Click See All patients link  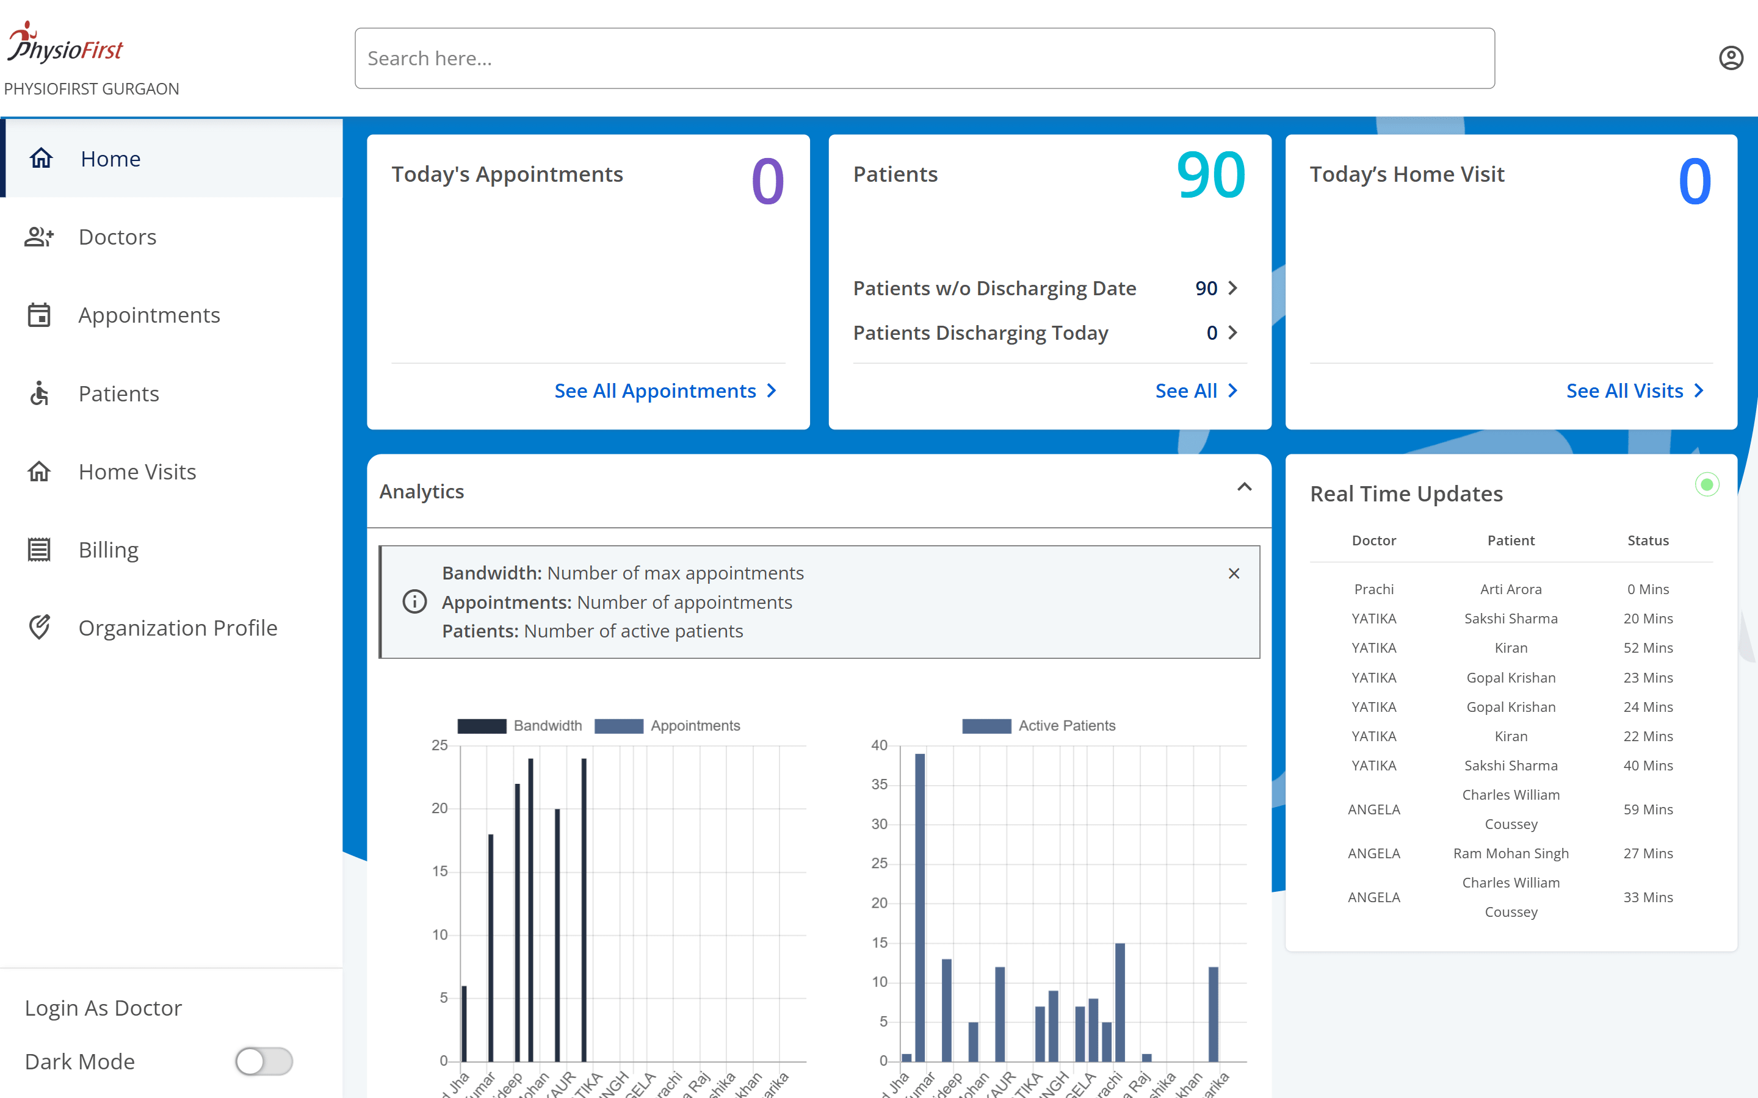1197,390
